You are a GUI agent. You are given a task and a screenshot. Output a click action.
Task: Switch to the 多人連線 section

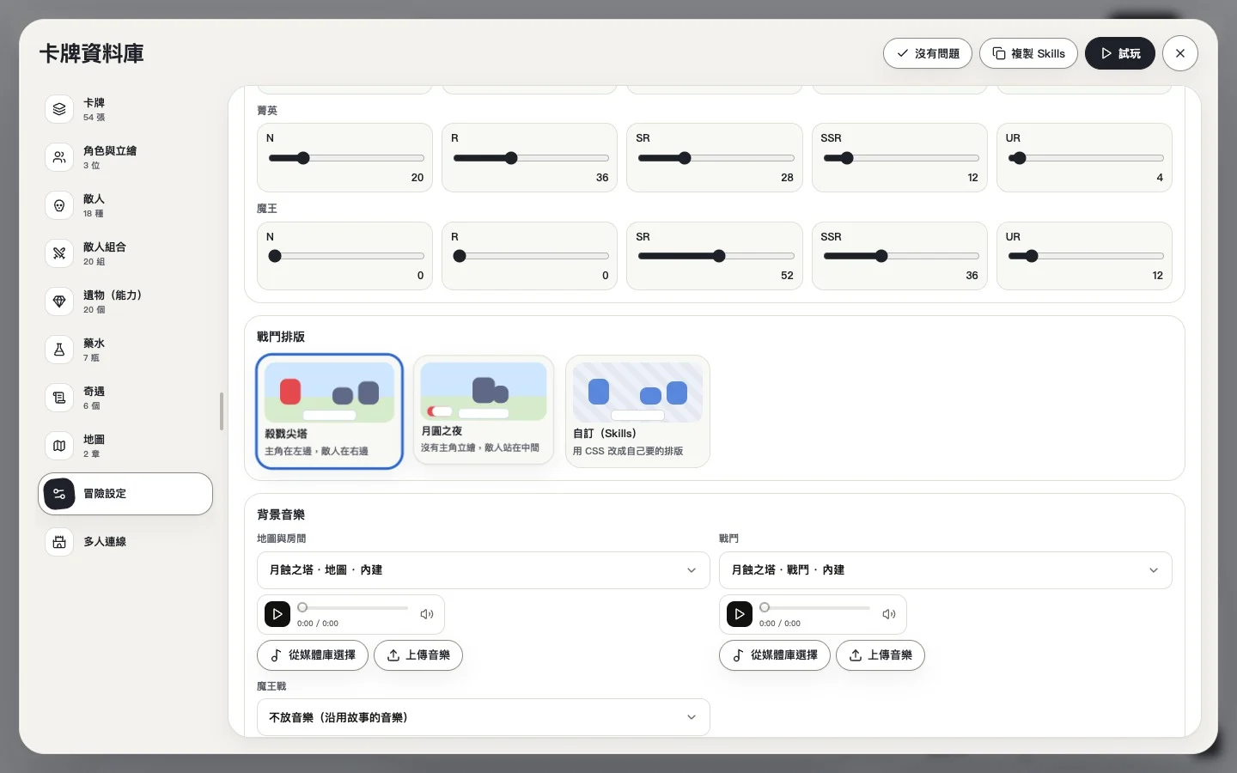point(125,542)
